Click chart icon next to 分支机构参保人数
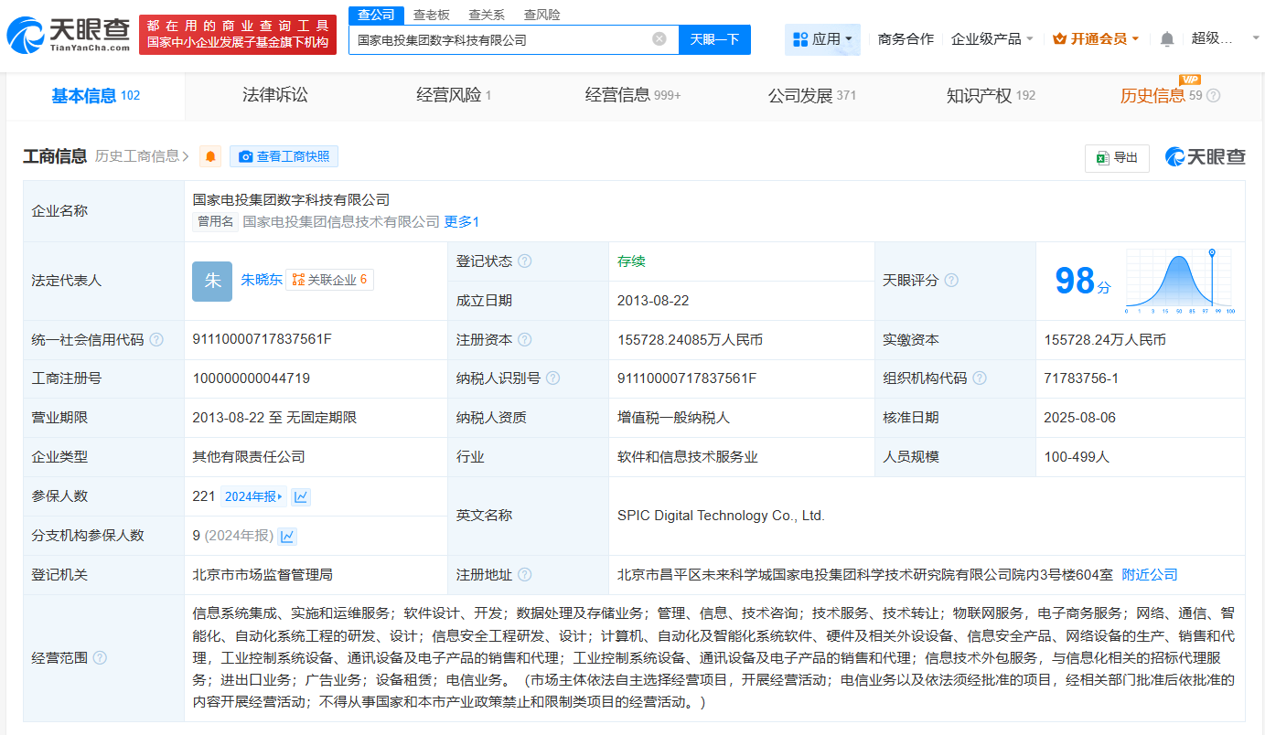Viewport: 1265px width, 735px height. point(286,536)
